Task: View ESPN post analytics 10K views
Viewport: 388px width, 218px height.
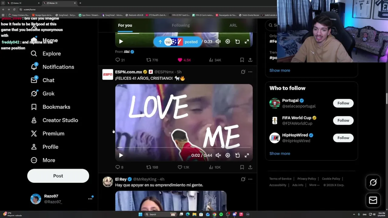Action: click(x=215, y=167)
